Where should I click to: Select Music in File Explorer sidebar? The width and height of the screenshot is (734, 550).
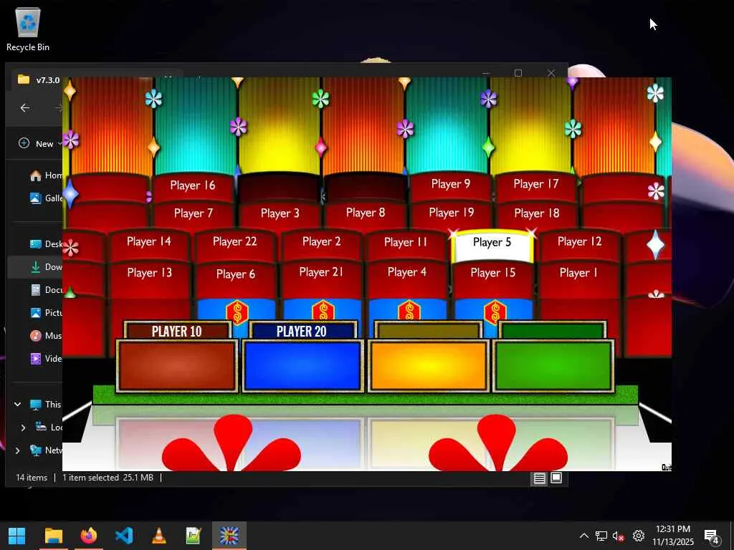(46, 336)
